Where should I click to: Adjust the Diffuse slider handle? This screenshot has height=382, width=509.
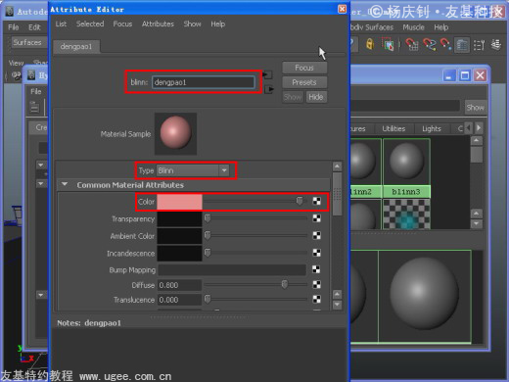pyautogui.click(x=285, y=284)
